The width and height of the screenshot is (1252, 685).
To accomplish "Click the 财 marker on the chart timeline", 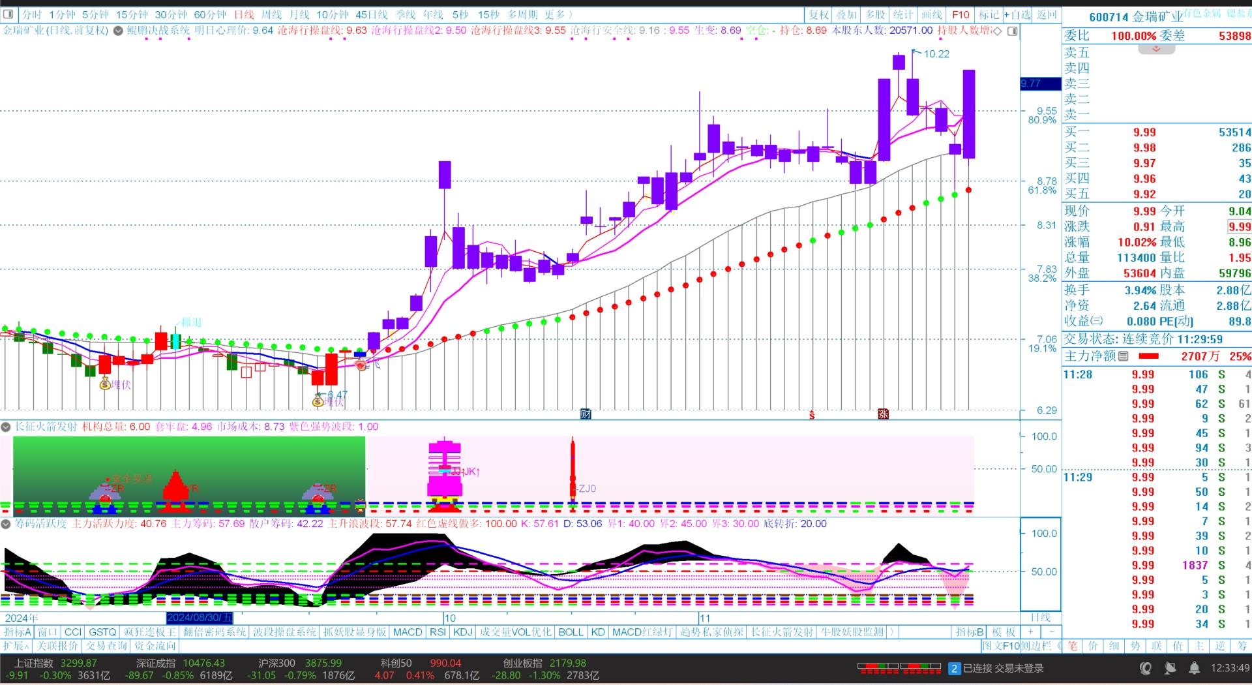I will tap(586, 414).
